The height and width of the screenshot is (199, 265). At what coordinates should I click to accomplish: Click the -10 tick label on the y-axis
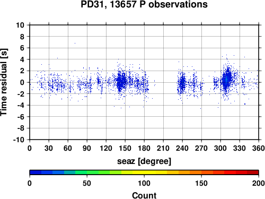19,140
